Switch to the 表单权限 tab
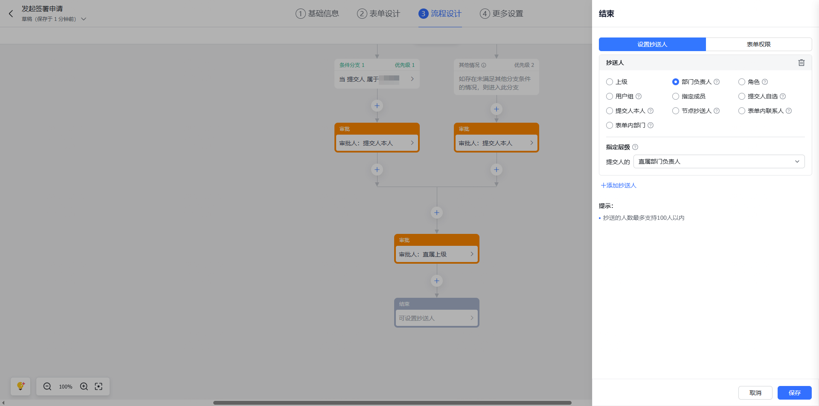The height and width of the screenshot is (406, 819). [x=758, y=44]
